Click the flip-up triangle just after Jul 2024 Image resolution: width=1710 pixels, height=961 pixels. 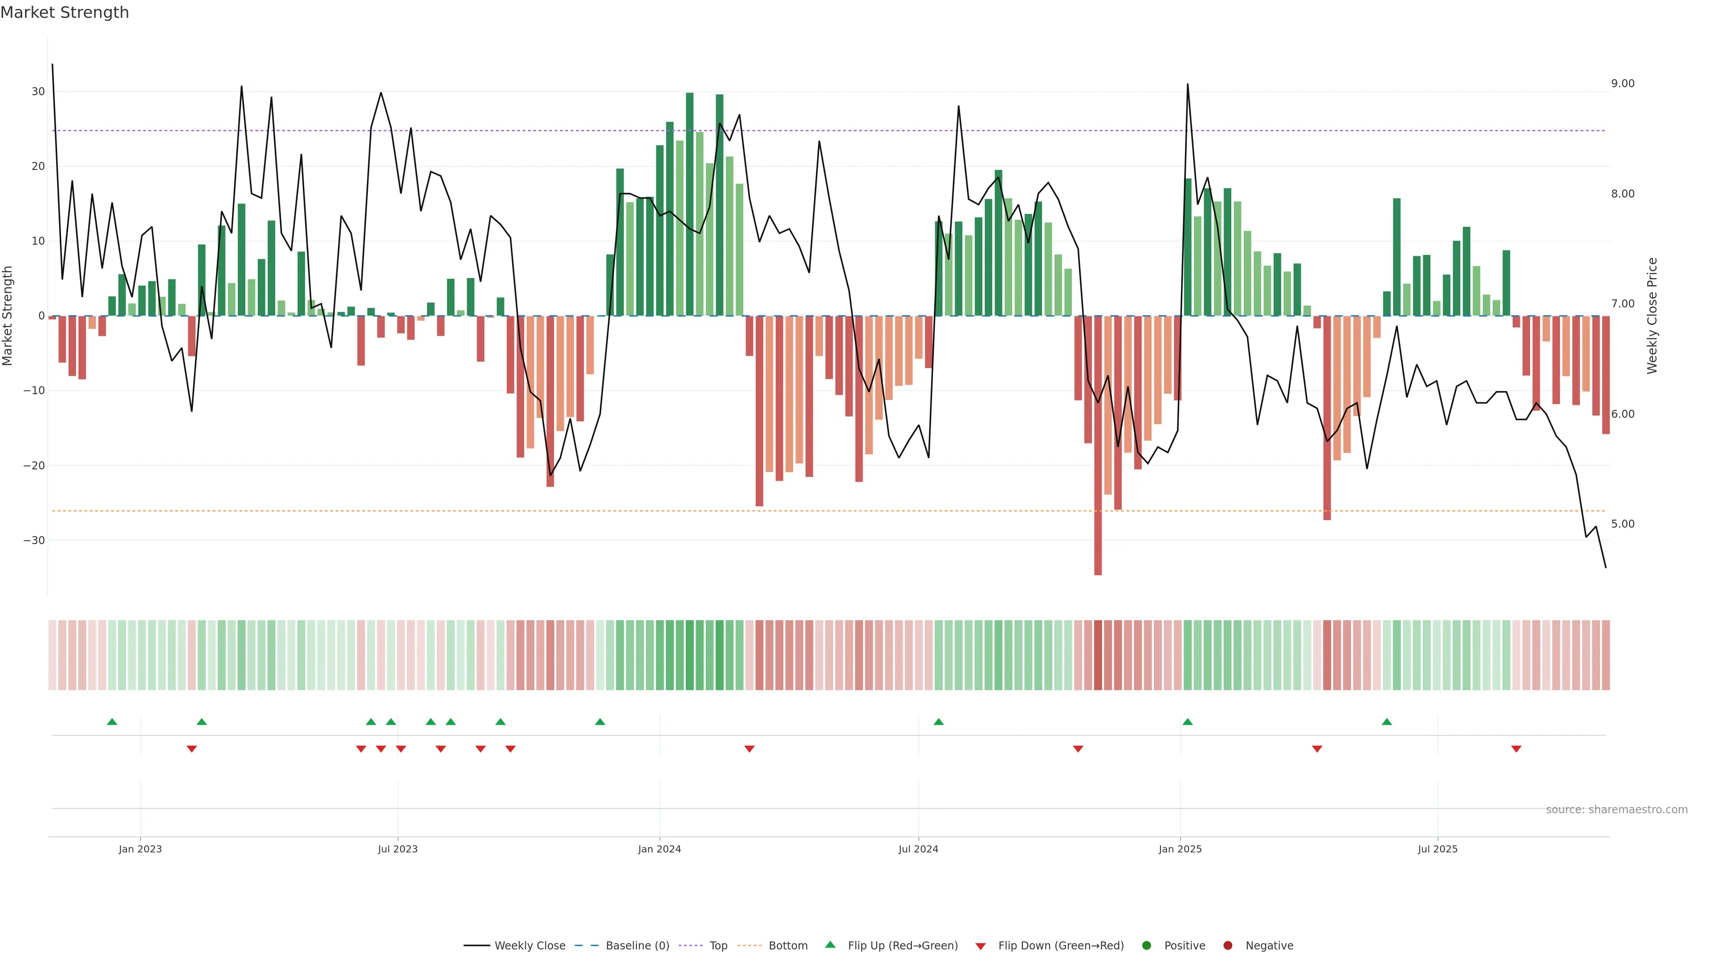939,722
